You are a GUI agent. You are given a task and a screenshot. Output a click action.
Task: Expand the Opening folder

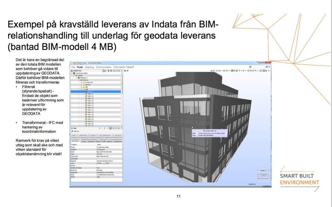pyautogui.click(x=81, y=85)
